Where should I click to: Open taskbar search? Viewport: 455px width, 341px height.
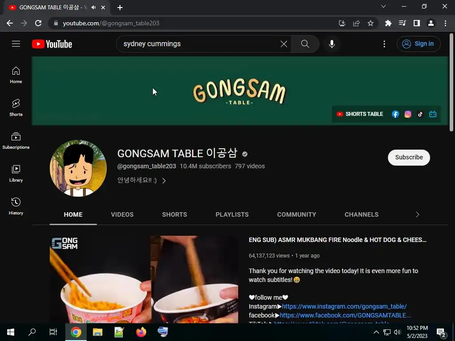click(32, 332)
